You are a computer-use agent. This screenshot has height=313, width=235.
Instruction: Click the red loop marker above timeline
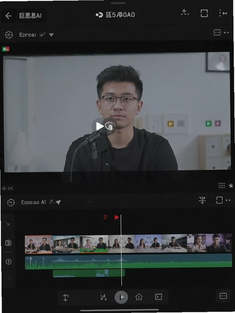[x=105, y=218]
